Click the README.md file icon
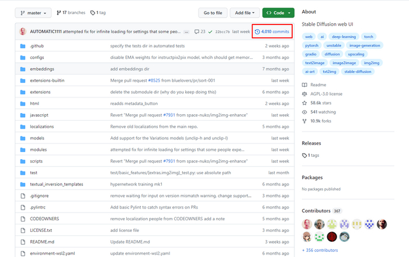 [23, 242]
